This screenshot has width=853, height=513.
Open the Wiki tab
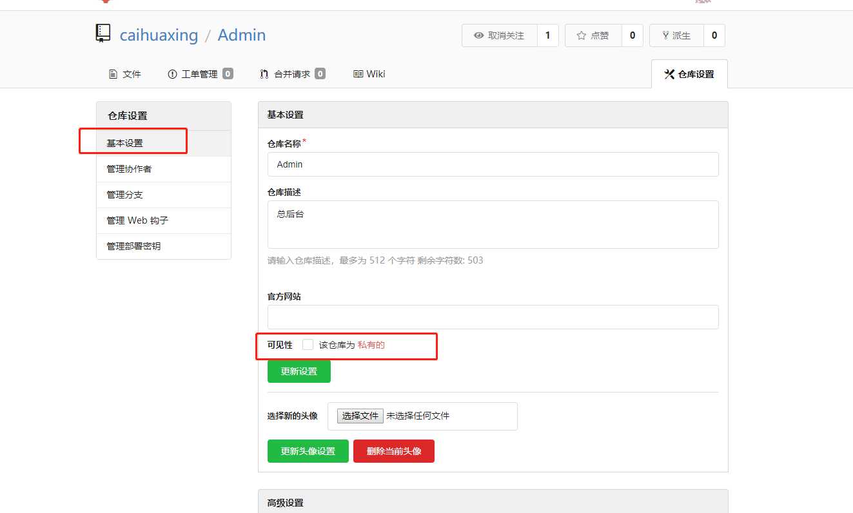coord(369,74)
